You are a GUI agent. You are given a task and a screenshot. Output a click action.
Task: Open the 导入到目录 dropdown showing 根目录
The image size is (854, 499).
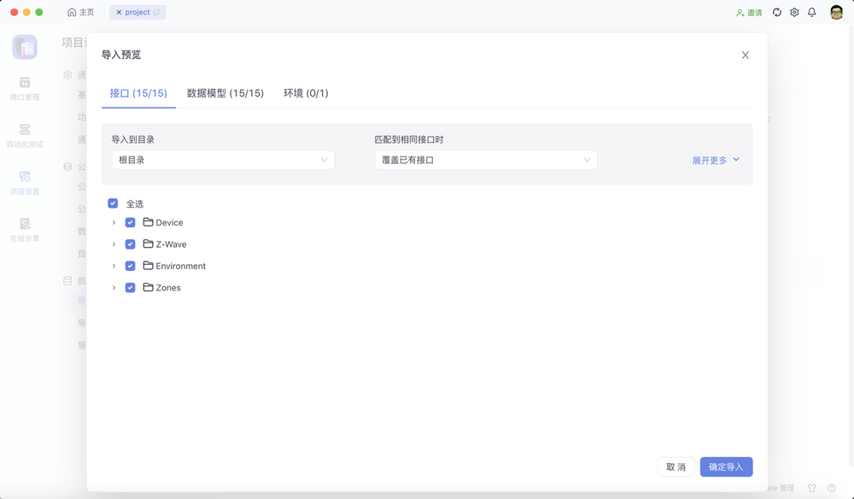tap(223, 159)
